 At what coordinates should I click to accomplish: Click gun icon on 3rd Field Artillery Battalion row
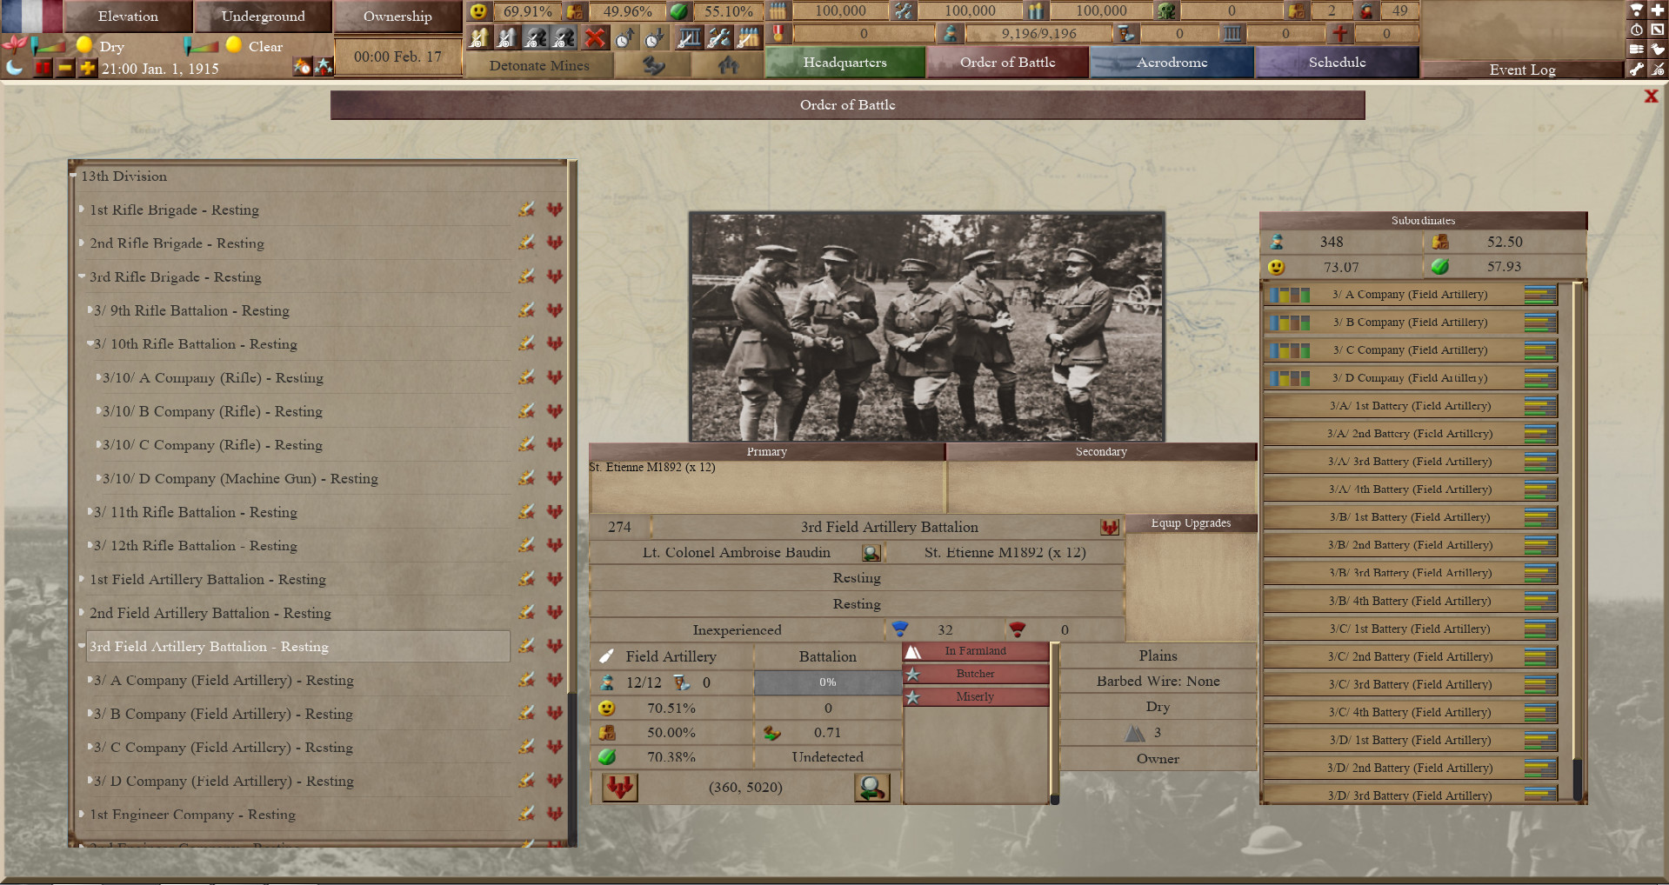(x=526, y=646)
